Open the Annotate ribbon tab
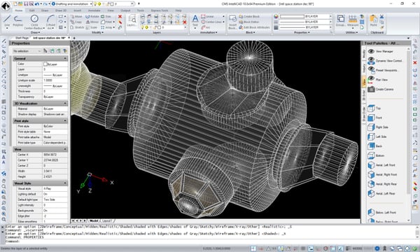The image size is (420, 252). click(x=94, y=10)
